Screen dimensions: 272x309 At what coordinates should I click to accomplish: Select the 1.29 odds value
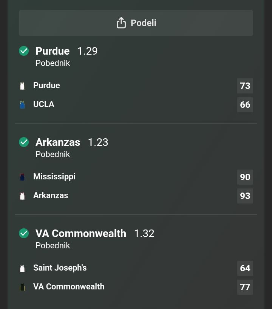[x=87, y=51]
